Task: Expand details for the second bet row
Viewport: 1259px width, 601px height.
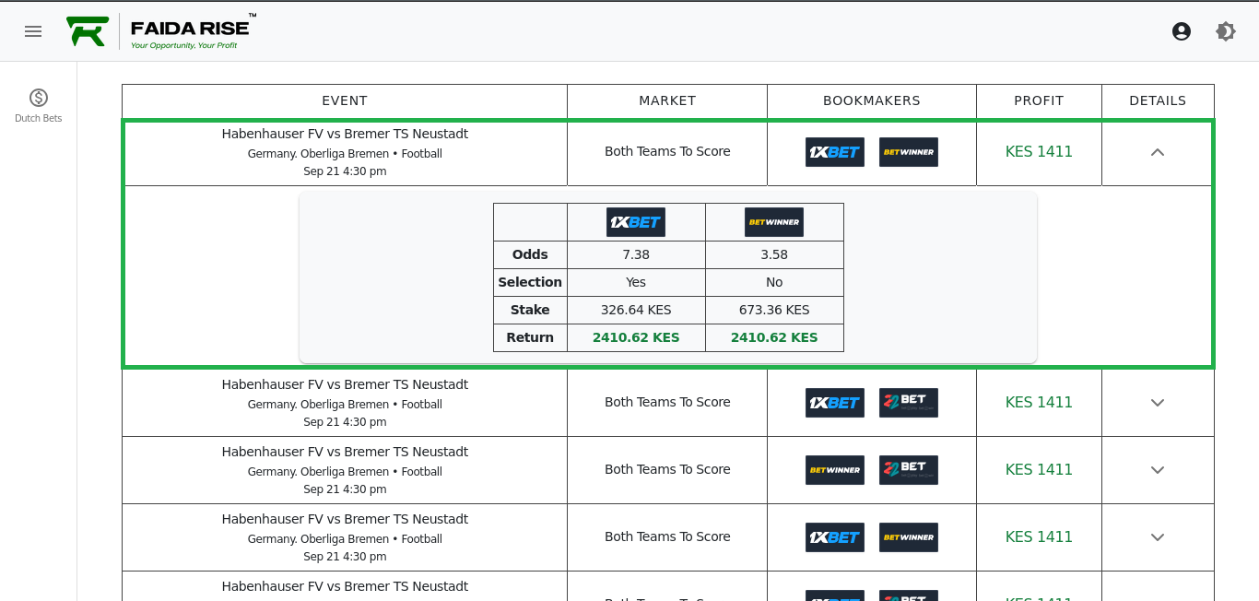Action: (x=1158, y=402)
